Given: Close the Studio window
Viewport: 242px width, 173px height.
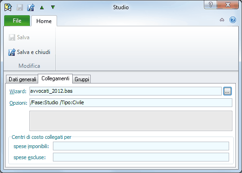Looking at the screenshot, I should (228, 5).
